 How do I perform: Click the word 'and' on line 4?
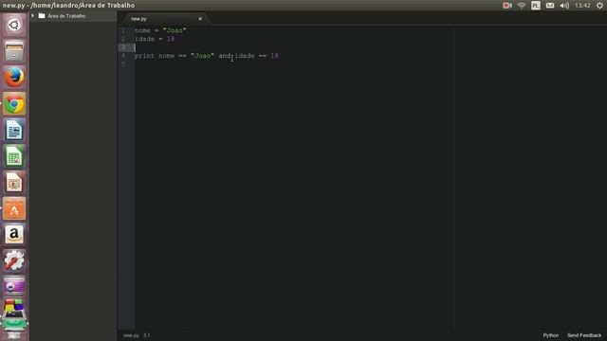pyautogui.click(x=225, y=56)
